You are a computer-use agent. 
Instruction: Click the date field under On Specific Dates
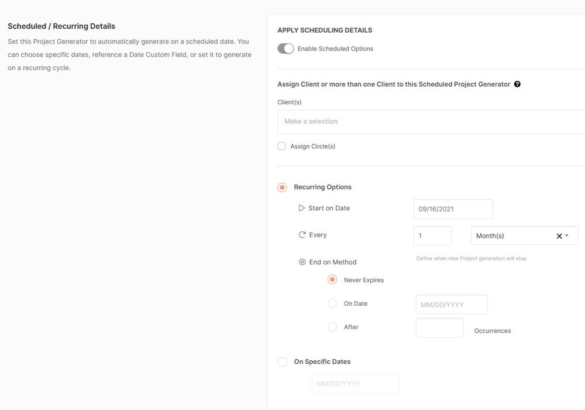point(356,384)
